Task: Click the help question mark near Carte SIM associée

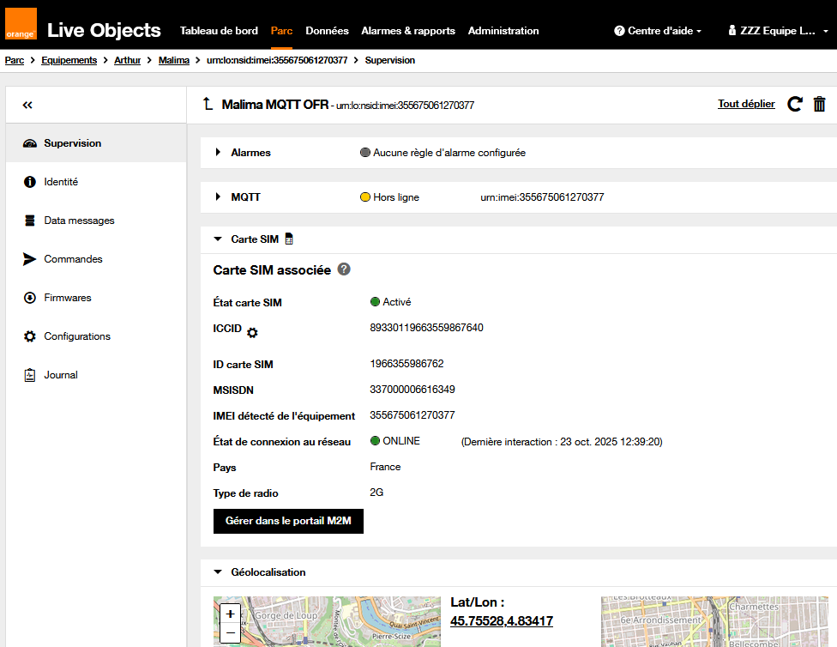Action: tap(344, 269)
